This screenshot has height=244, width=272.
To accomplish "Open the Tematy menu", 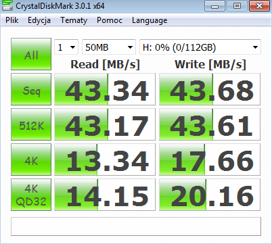I will tap(74, 20).
